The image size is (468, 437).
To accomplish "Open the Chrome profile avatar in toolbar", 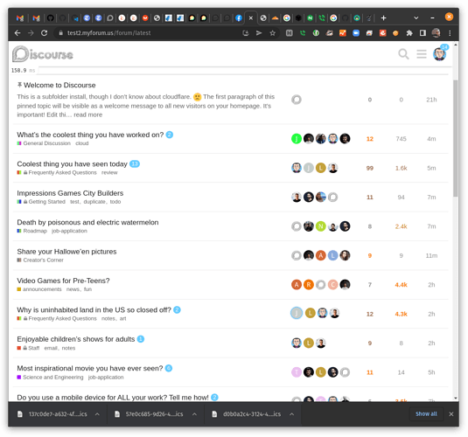I will tap(436, 33).
